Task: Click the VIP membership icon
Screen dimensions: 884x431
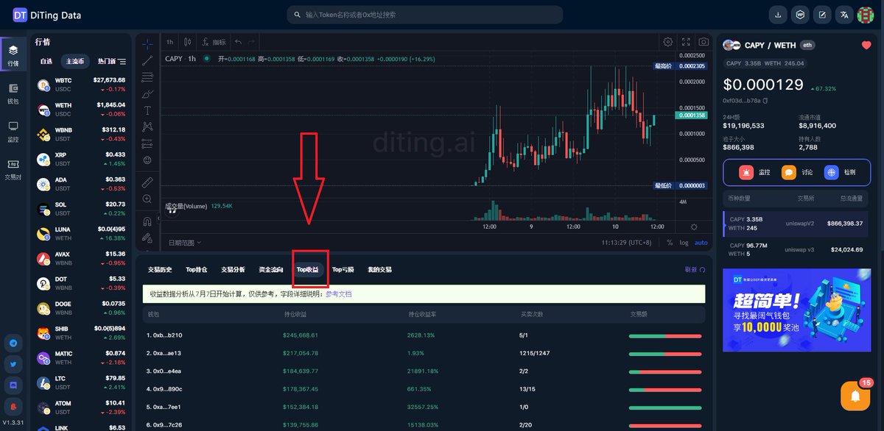Action: pos(800,15)
